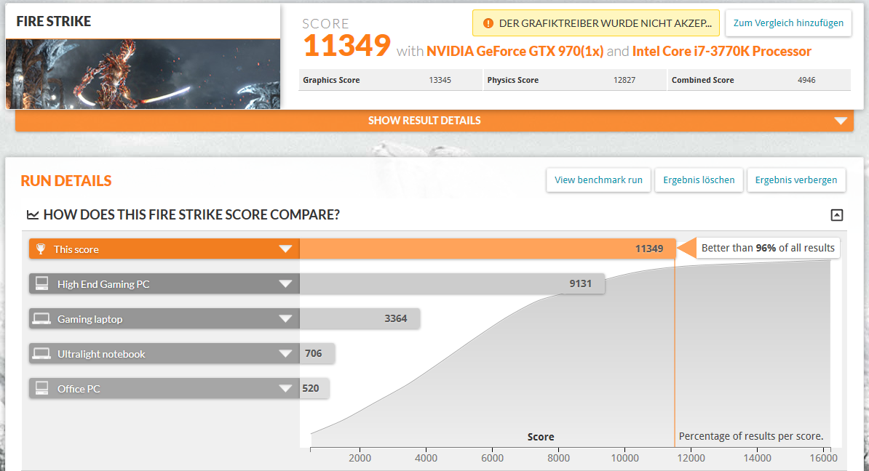Click the Office PC bar value 520
Image resolution: width=869 pixels, height=471 pixels.
coord(310,389)
